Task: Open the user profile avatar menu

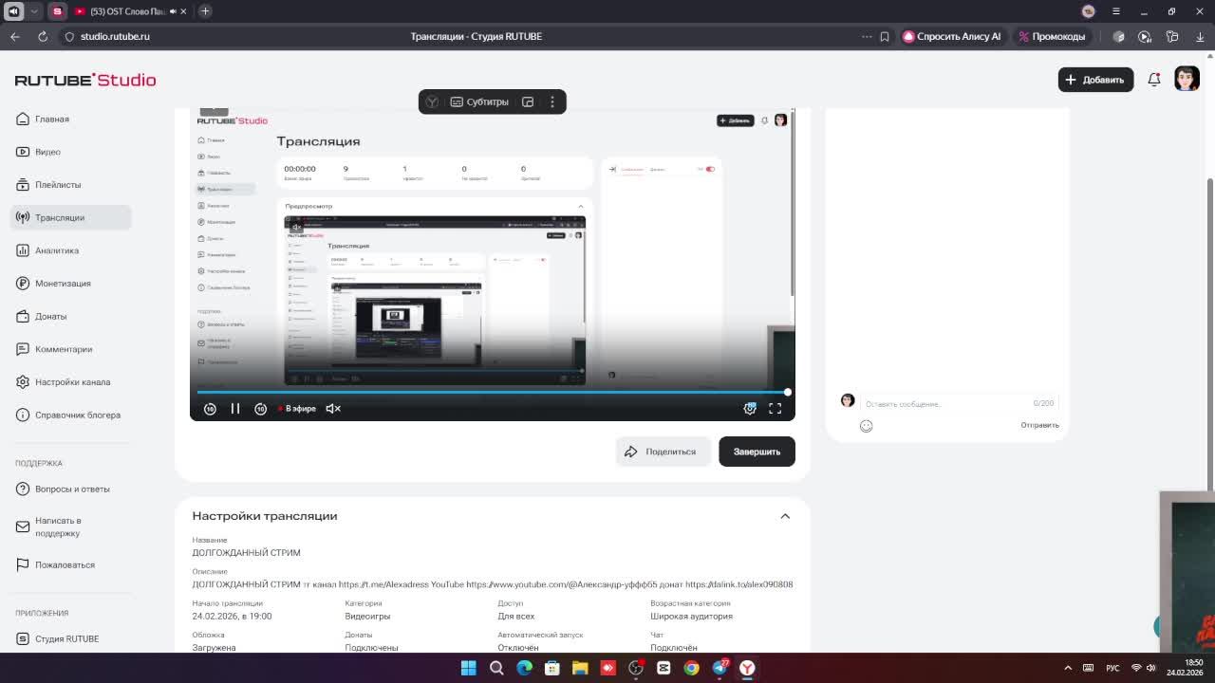Action: point(1187,79)
